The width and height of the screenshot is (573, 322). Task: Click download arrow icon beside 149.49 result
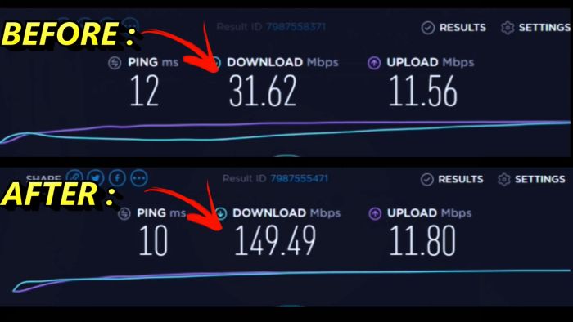point(221,213)
